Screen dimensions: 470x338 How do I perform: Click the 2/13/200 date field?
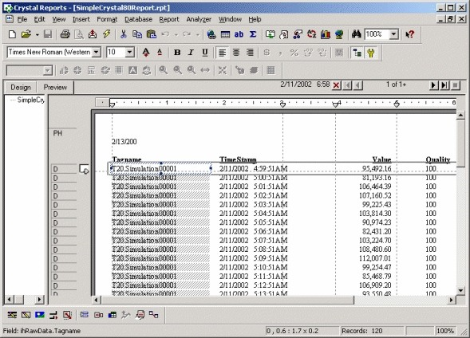coord(124,141)
